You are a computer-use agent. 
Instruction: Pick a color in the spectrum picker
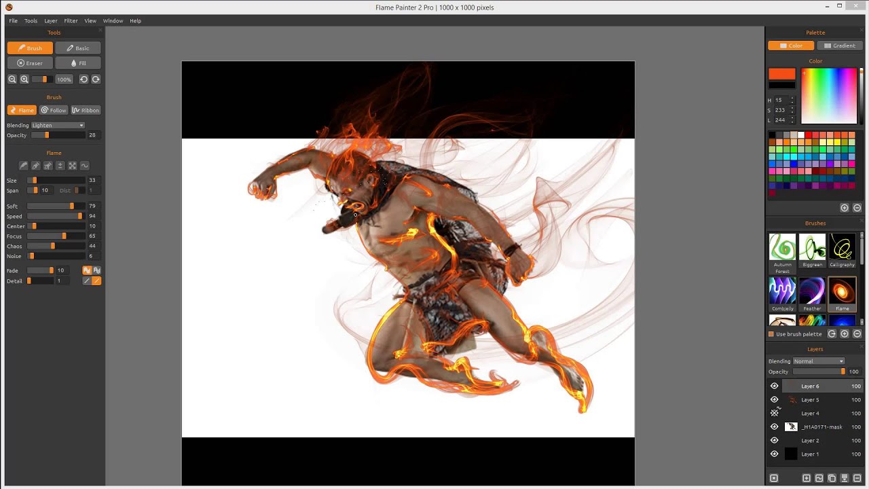point(829,96)
